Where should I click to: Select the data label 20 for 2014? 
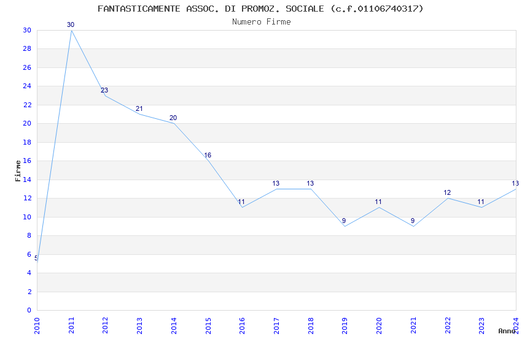click(173, 118)
